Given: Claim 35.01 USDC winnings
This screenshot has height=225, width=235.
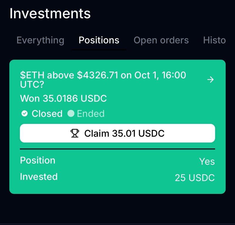Looking at the screenshot, I should [x=117, y=133].
